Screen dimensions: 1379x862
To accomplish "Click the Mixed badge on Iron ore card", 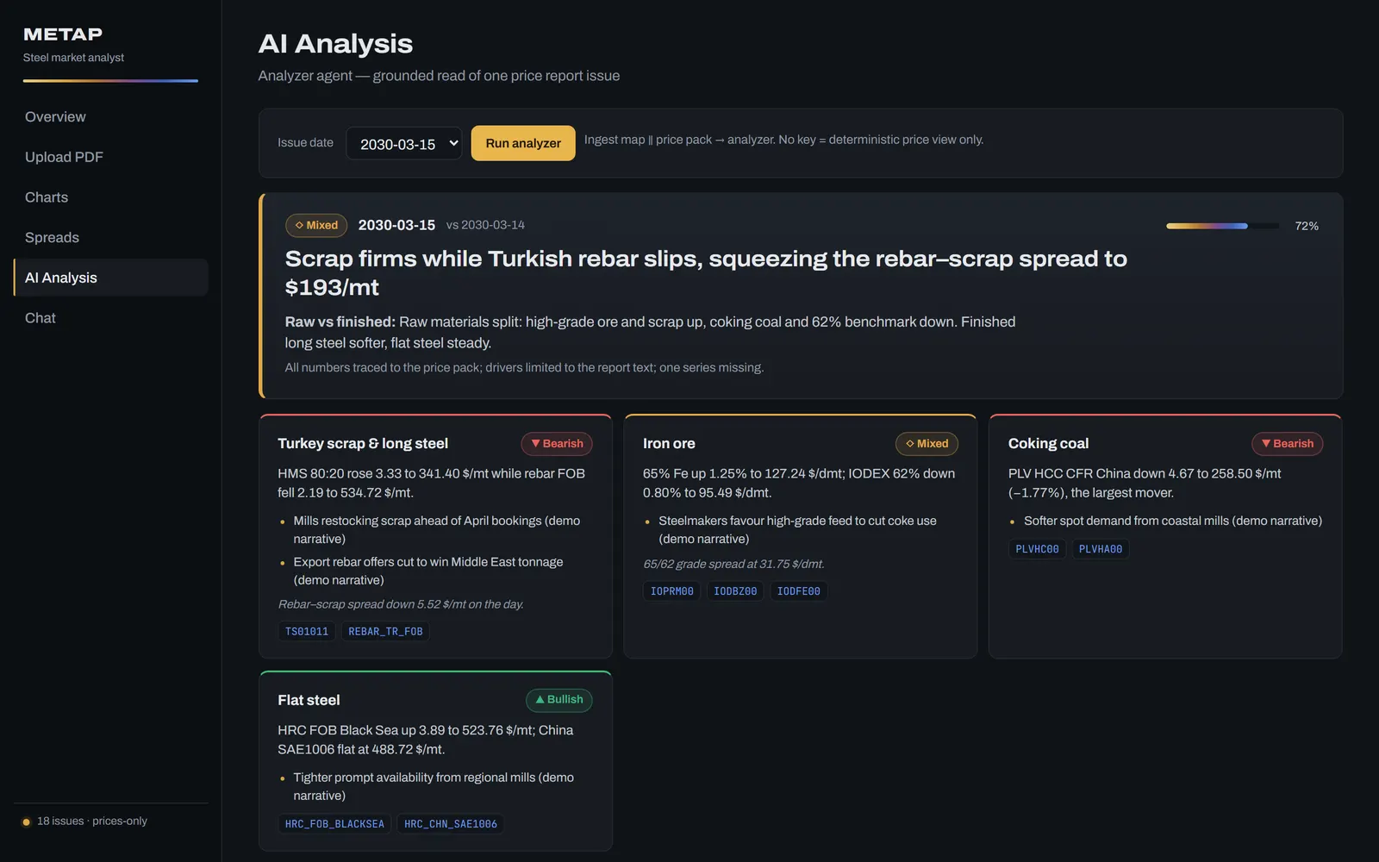I will (927, 444).
